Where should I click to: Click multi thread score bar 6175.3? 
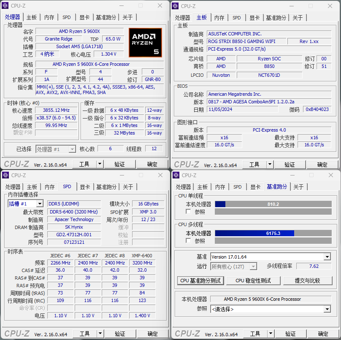tap(273, 233)
